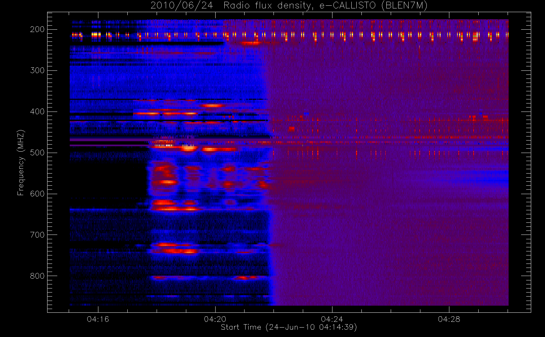
Task: Select the 400 frequency tick label
Action: [x=37, y=112]
